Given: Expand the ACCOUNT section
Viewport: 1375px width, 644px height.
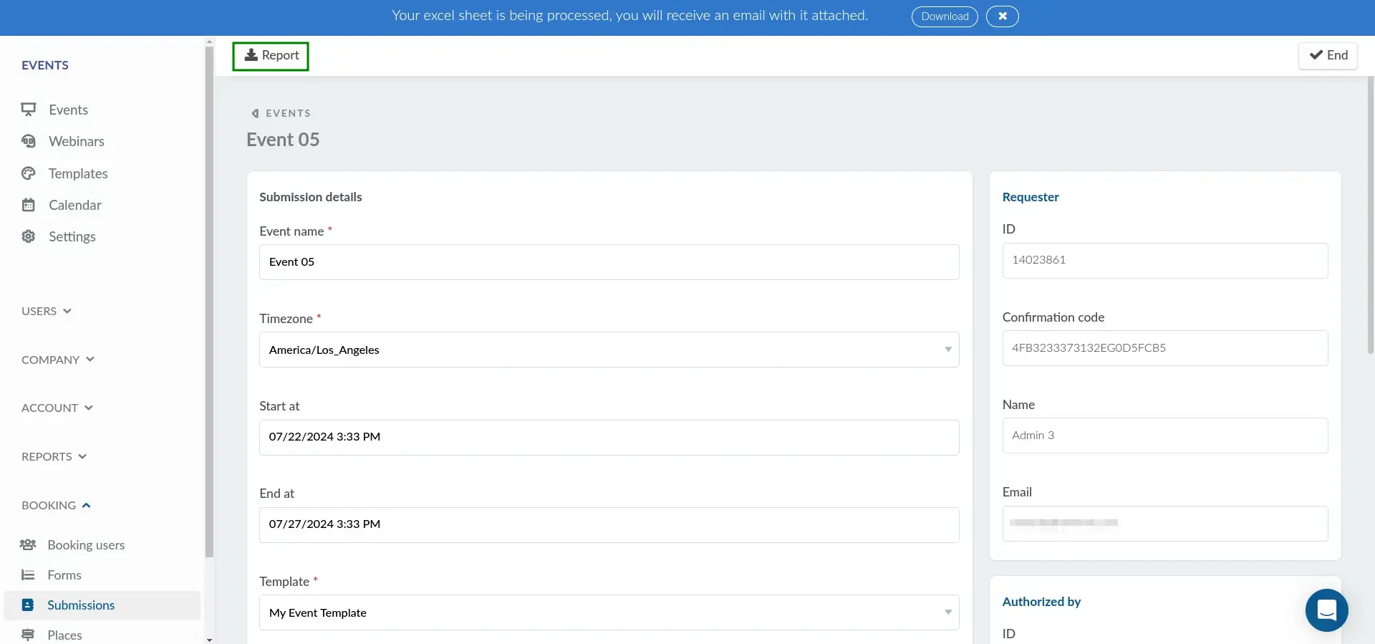Looking at the screenshot, I should (57, 408).
